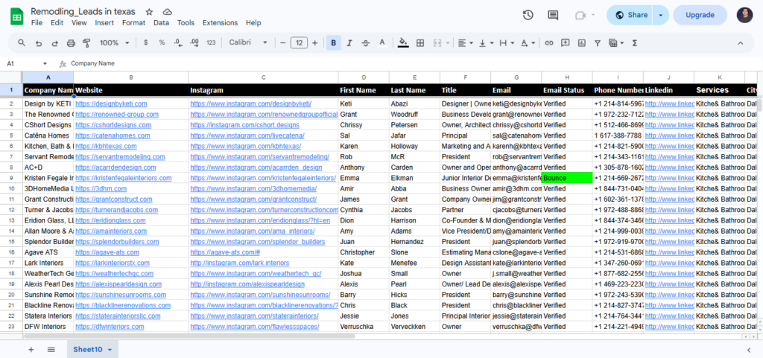Redo the last action
The image size is (763, 358).
tap(54, 42)
